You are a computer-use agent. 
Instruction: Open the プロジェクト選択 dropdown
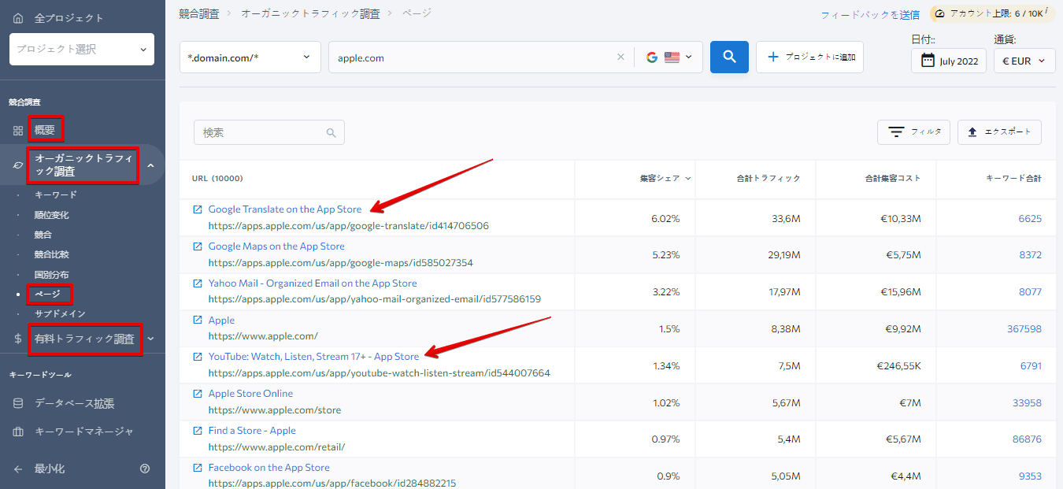82,49
